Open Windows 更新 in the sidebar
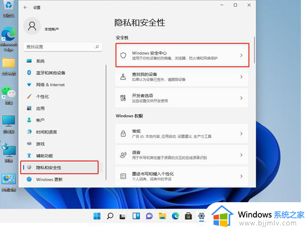 [x=63, y=179]
